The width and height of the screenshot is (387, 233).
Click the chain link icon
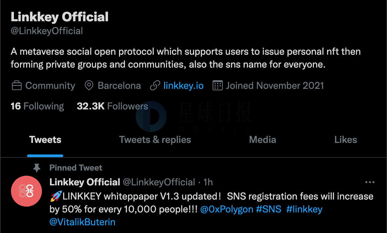[155, 86]
